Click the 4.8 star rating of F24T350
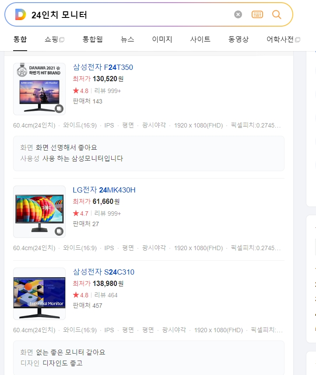This screenshot has height=375, width=316. (x=81, y=91)
